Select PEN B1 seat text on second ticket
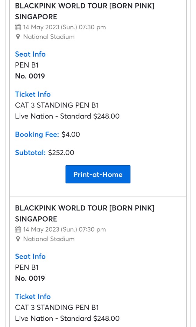This screenshot has width=196, height=327. pyautogui.click(x=27, y=267)
